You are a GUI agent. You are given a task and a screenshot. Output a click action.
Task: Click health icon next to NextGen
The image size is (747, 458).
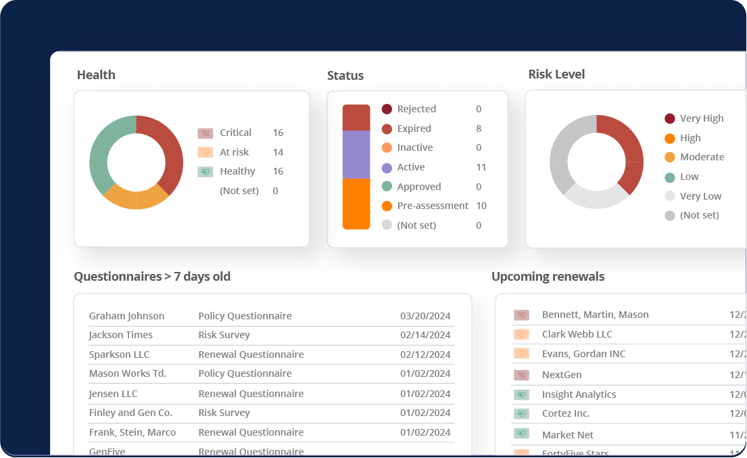pos(521,375)
